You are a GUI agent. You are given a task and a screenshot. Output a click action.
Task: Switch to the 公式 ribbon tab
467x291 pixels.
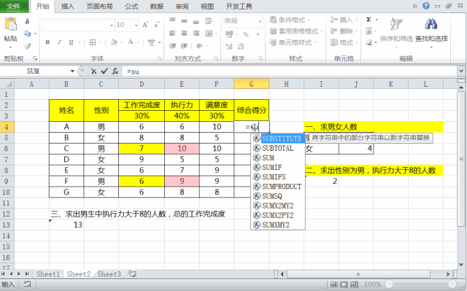(x=131, y=7)
